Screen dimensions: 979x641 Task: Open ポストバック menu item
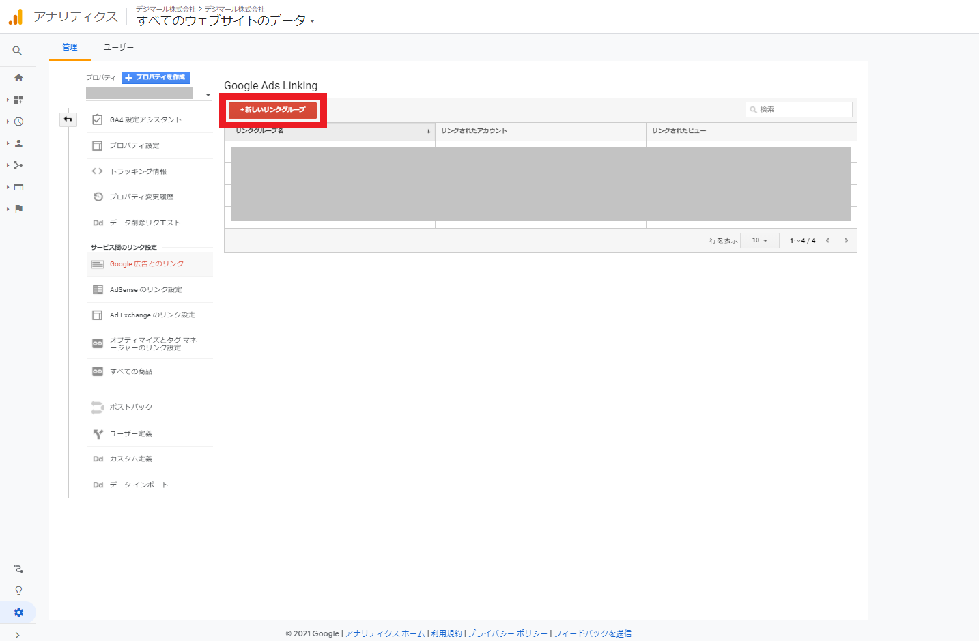coord(150,407)
